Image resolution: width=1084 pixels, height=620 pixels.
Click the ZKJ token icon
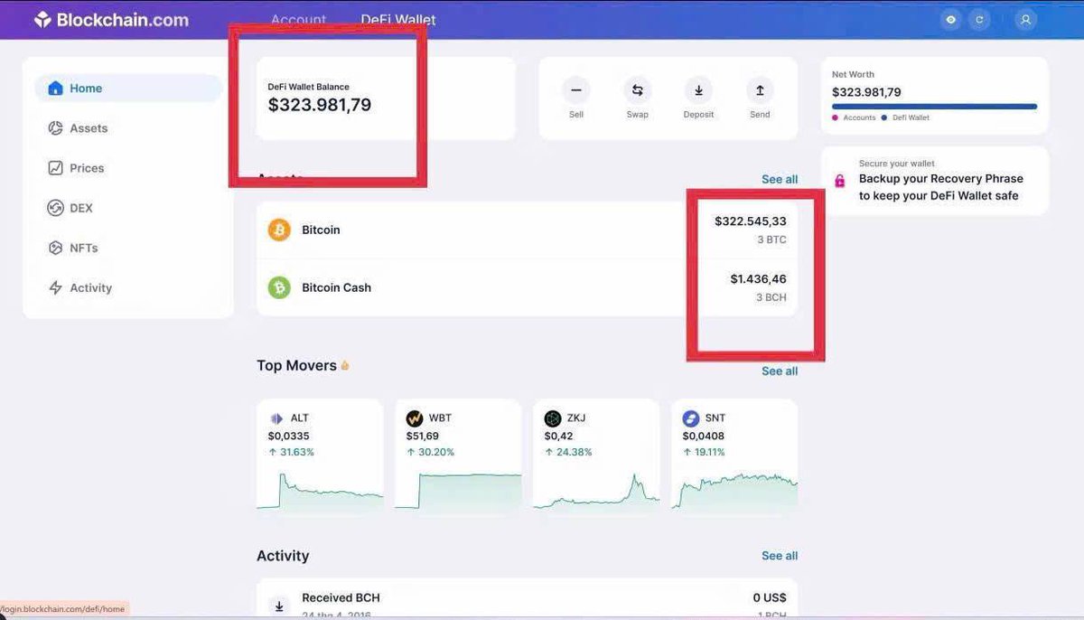pyautogui.click(x=553, y=418)
